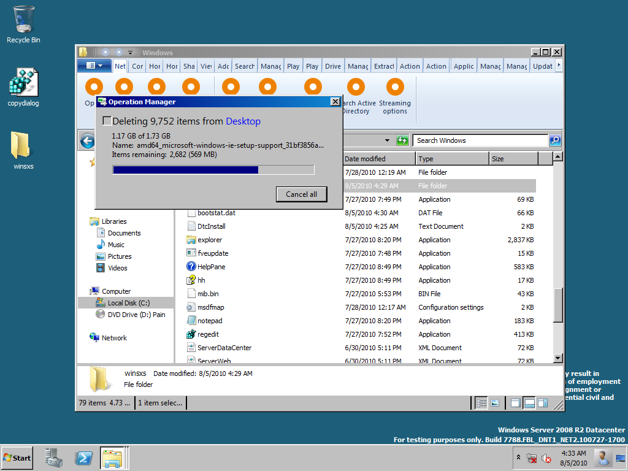Click the mib.bin file icon
Viewport: 628px width, 471px height.
191,294
